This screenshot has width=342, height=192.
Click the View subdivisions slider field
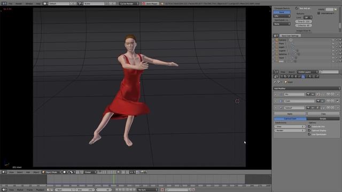tap(290, 126)
